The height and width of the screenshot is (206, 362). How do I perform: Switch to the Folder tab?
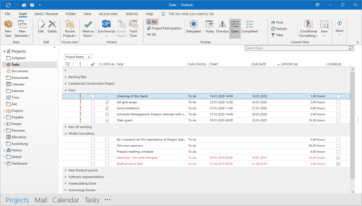[71, 14]
